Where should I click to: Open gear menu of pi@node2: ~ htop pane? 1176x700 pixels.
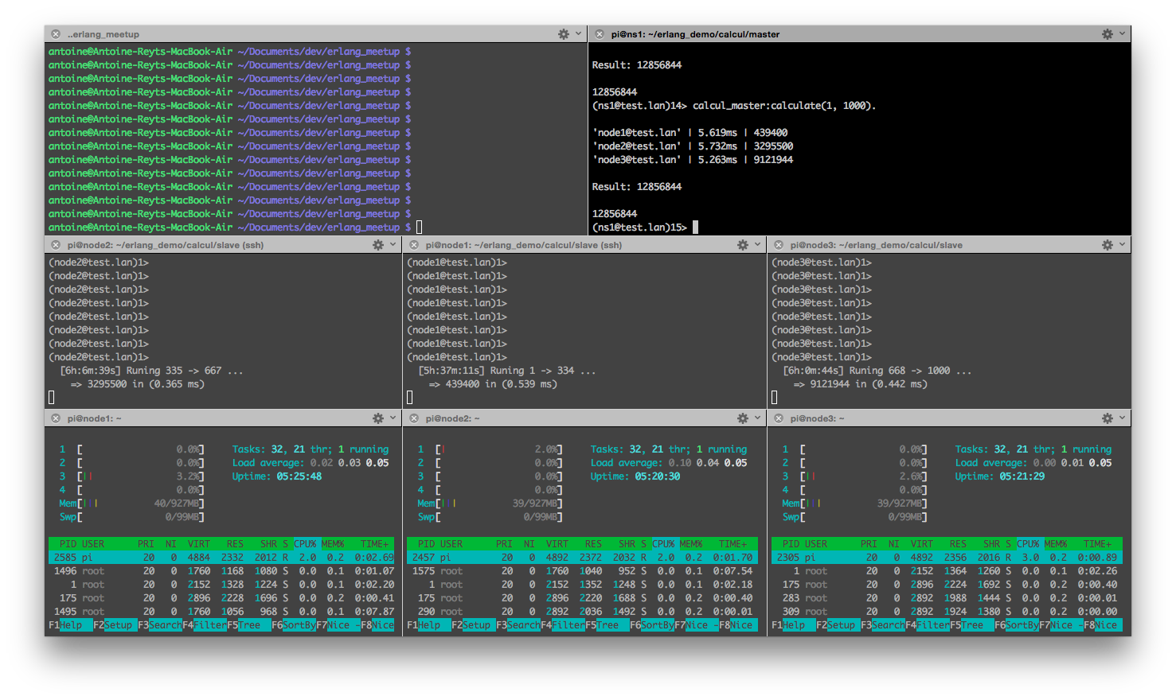coord(742,418)
